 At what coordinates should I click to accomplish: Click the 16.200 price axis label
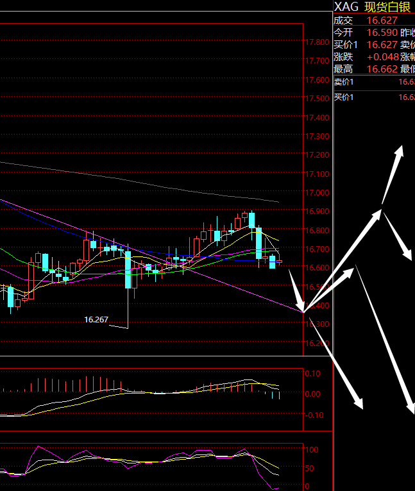(x=317, y=343)
